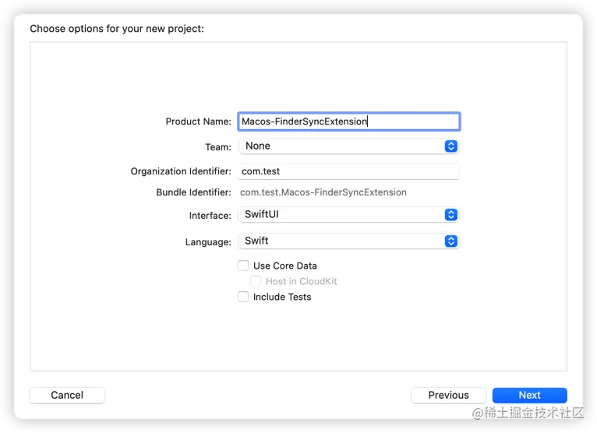Viewport: 597px width, 433px height.
Task: Click the "Choose options for your new project" heading
Action: coord(117,29)
